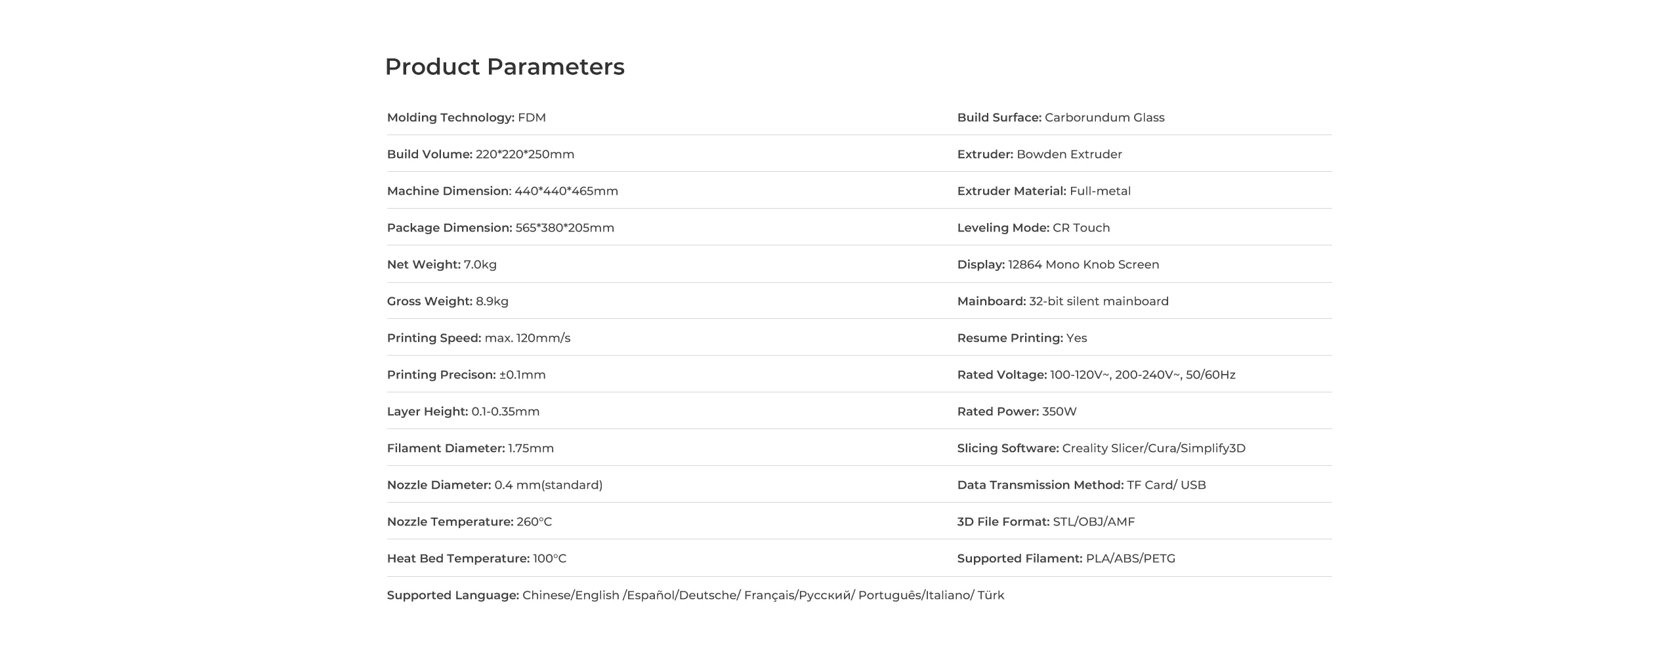Click the Display 12864 Mono Knob Screen text
This screenshot has height=666, width=1680.
[x=1058, y=264]
